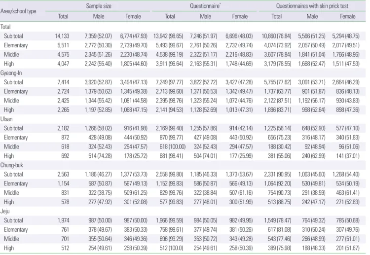370x255 pixels.
Task: Click the cell '1,966 (99.59)'
Action: click(x=169, y=220)
